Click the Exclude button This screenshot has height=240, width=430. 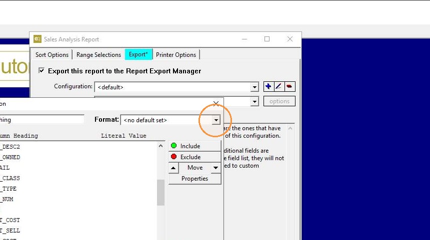click(x=194, y=157)
